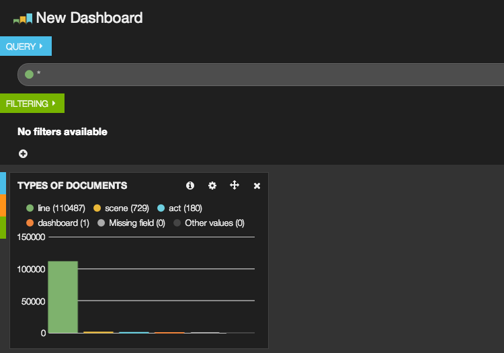Collapse the Filtering section
The width and height of the screenshot is (504, 353).
(32, 104)
